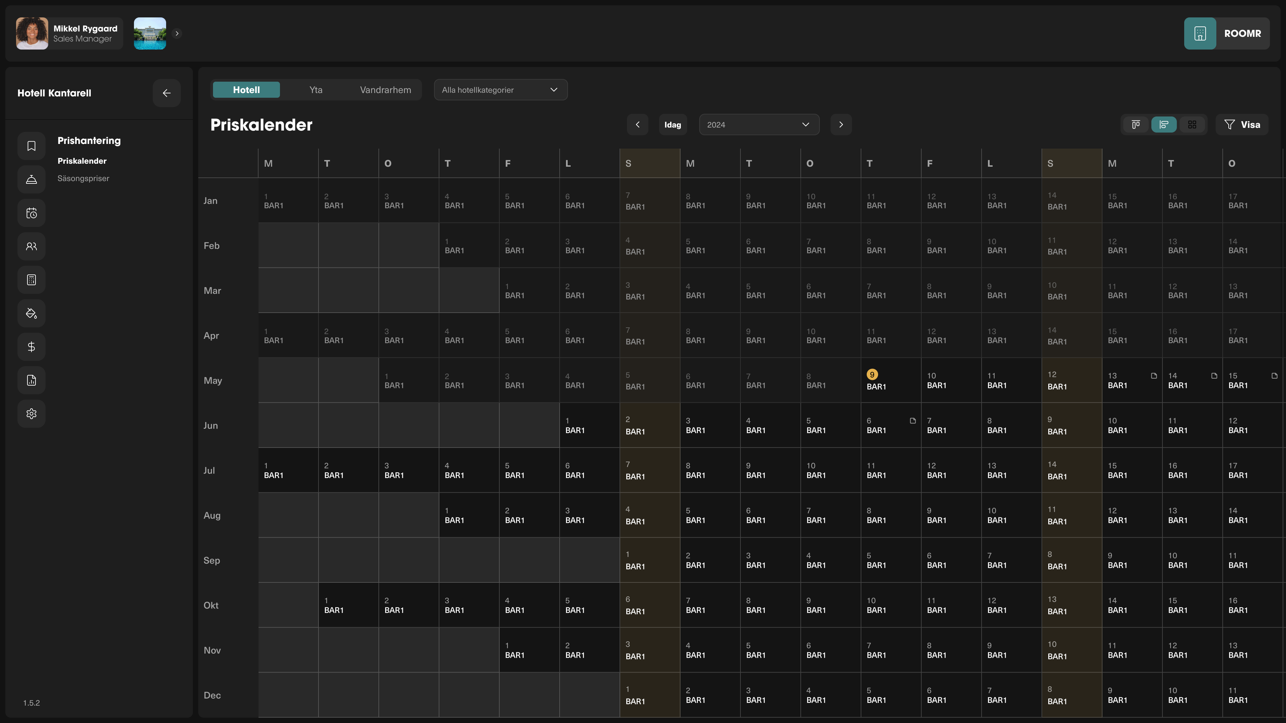
Task: Open the 2024 year selector dropdown
Action: (758, 124)
